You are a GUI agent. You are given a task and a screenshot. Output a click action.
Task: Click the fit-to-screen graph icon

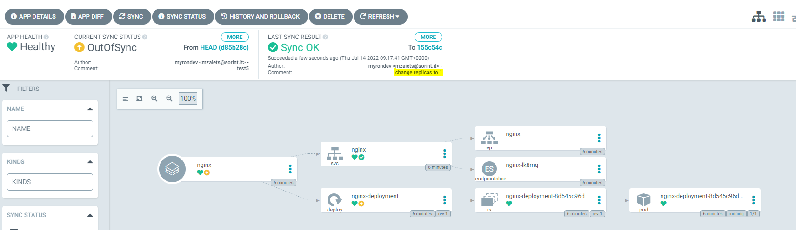point(139,98)
